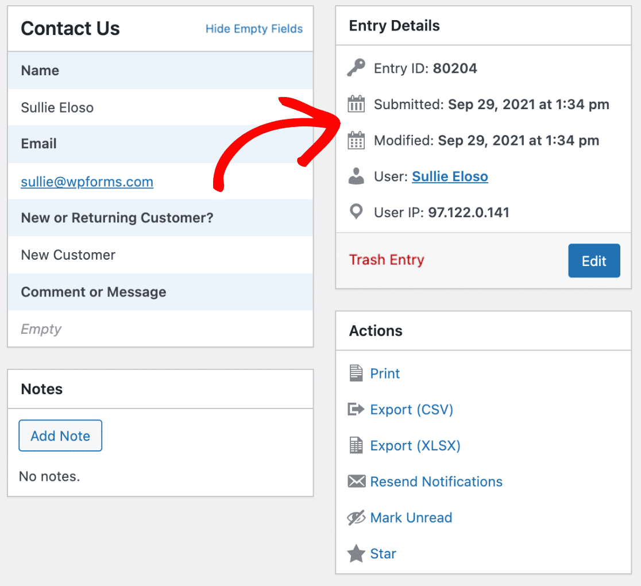The height and width of the screenshot is (586, 641).
Task: Add a note using the Add Note button
Action: [60, 435]
